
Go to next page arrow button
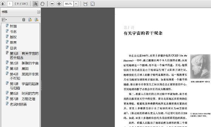(2, 4)
